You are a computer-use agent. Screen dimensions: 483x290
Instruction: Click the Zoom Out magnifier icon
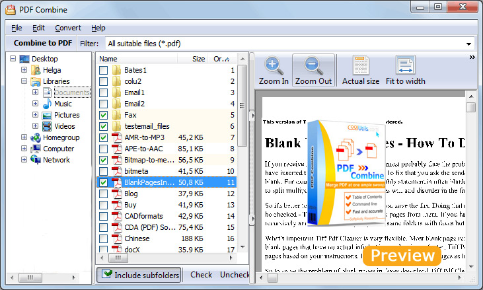313,65
